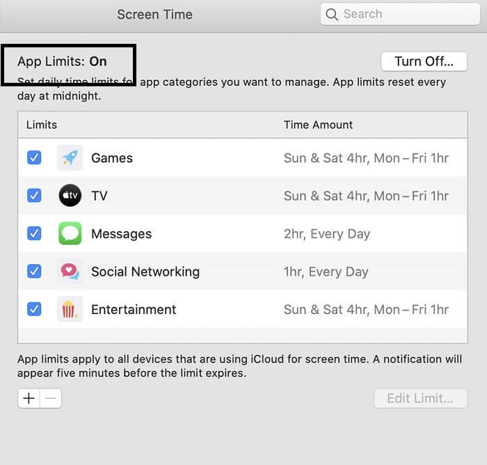Screen dimensions: 487x465
Task: Uncheck the Social Networking checkbox
Action: coord(34,271)
